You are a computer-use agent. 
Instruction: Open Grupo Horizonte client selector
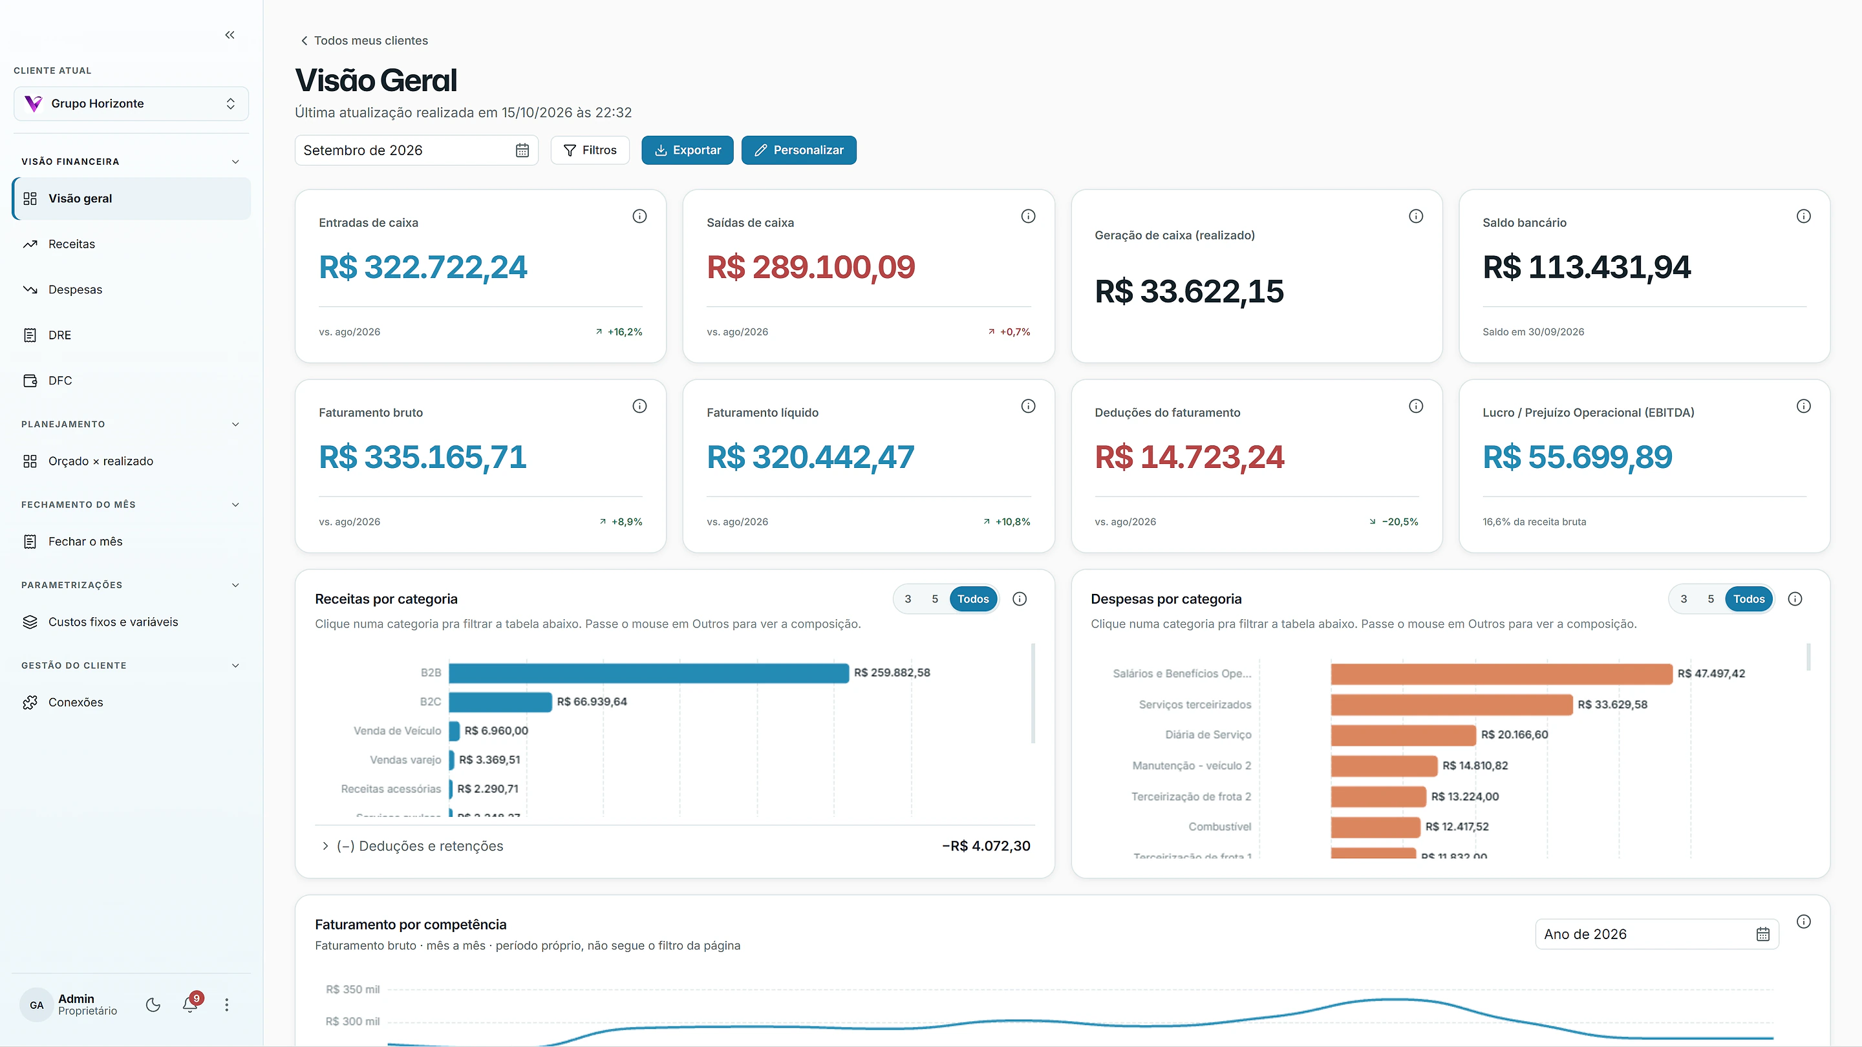131,103
